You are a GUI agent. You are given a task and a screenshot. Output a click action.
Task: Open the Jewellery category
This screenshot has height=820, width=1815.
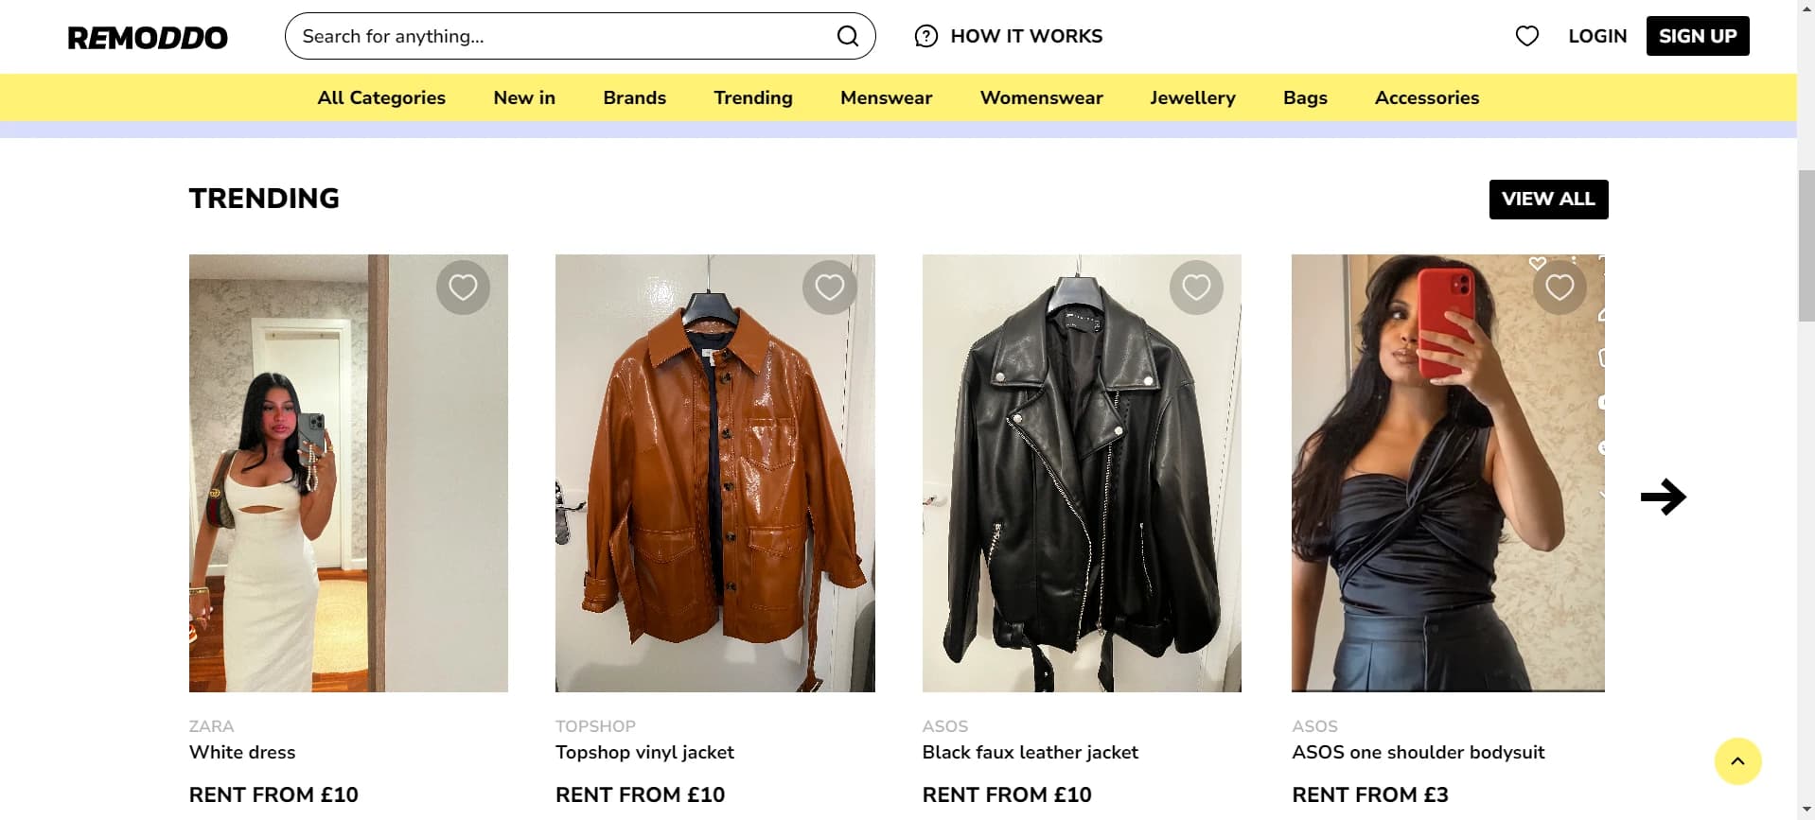(x=1192, y=97)
